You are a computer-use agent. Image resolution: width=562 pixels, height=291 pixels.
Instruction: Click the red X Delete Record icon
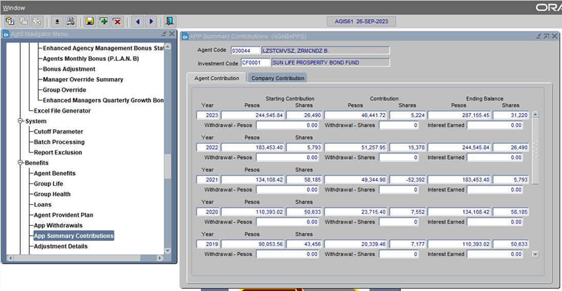click(x=117, y=21)
